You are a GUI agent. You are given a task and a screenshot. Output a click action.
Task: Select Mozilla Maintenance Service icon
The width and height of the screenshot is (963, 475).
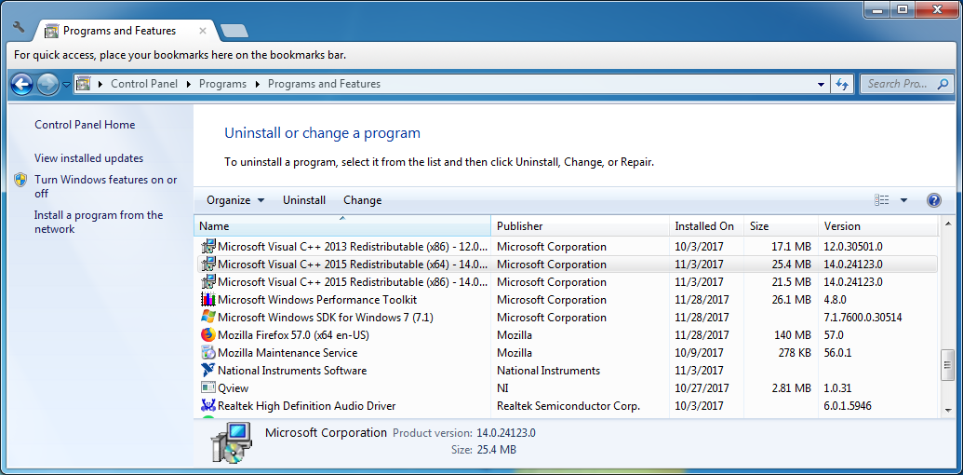208,353
